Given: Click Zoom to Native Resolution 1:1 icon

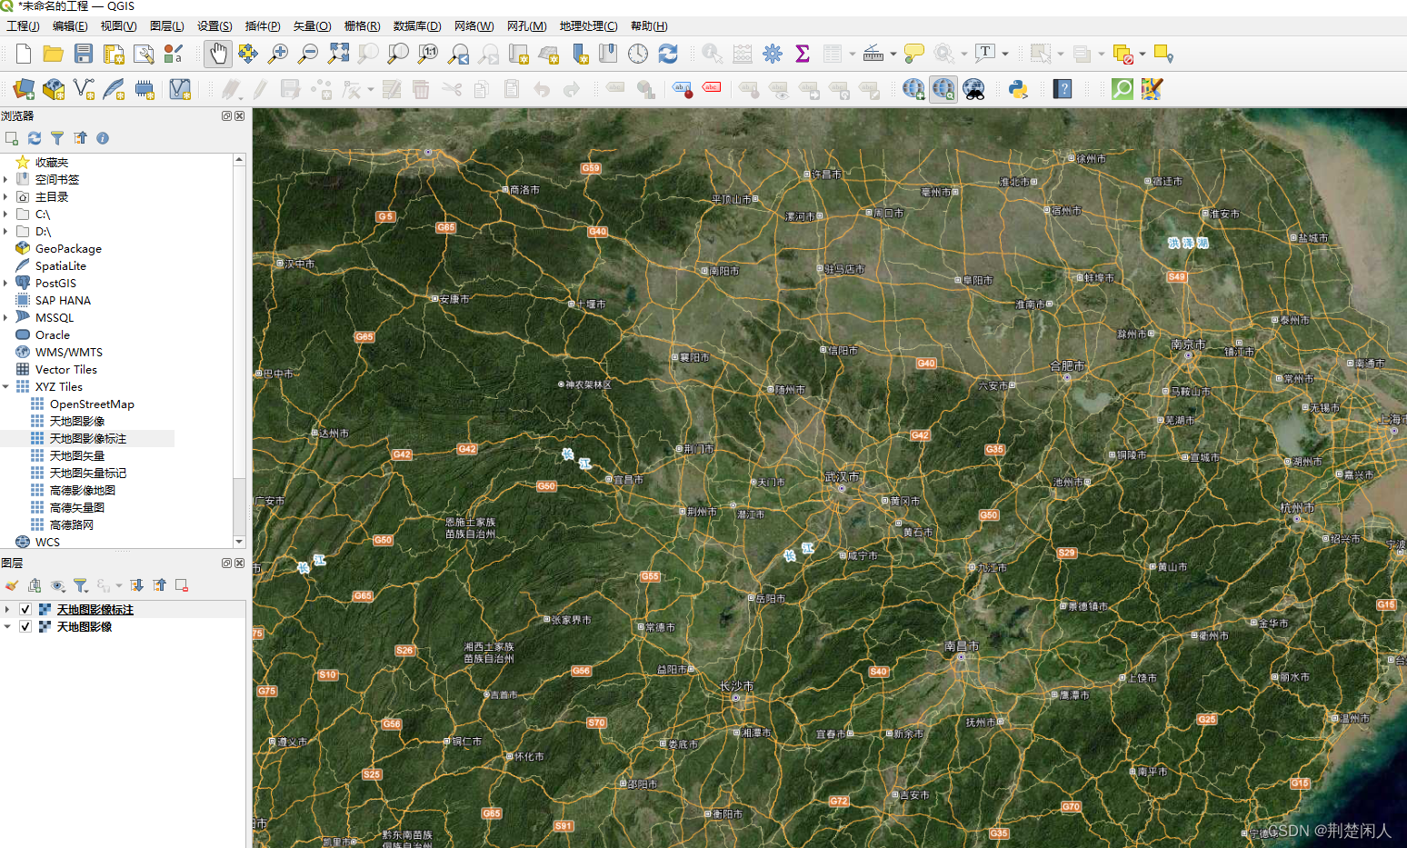Looking at the screenshot, I should (x=428, y=55).
